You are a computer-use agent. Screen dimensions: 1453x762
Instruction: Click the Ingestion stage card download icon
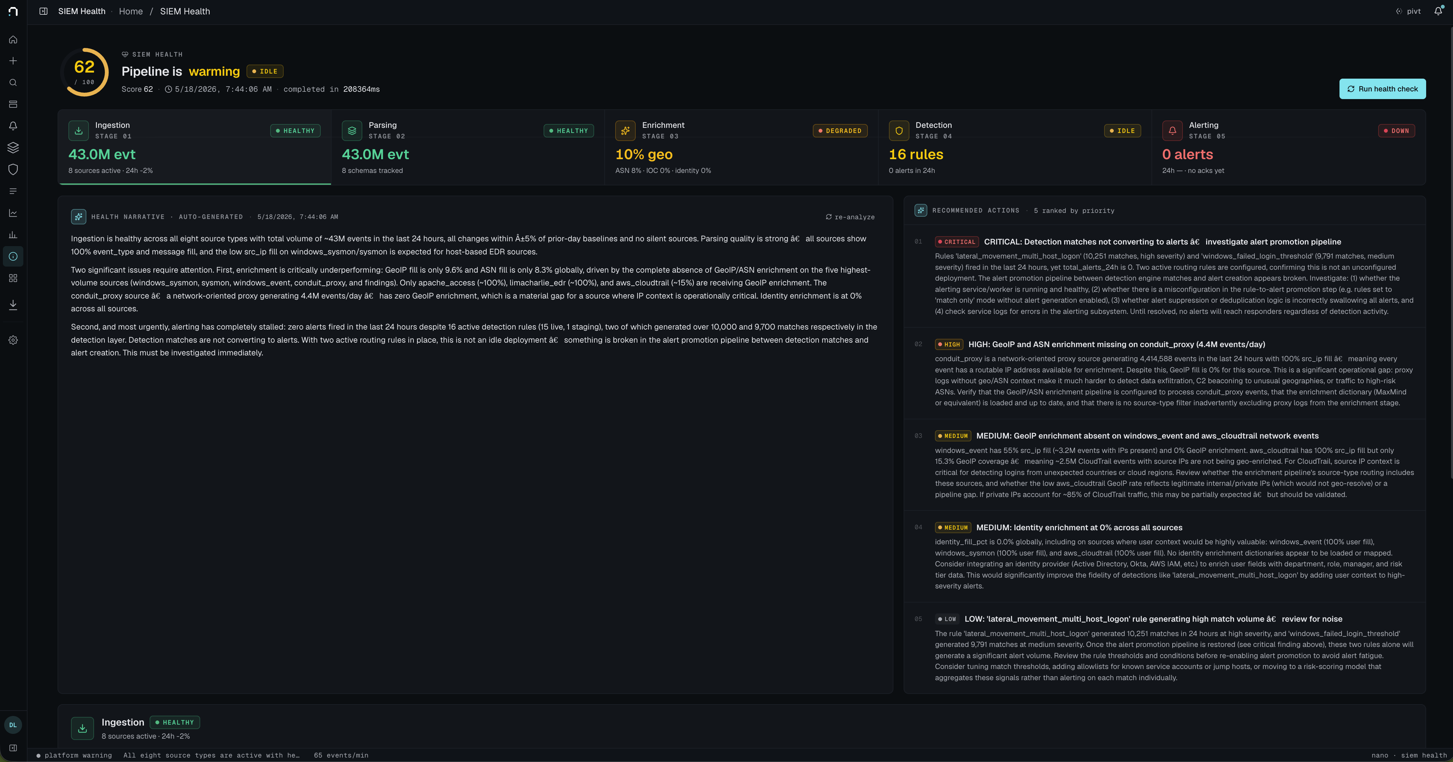pyautogui.click(x=78, y=130)
